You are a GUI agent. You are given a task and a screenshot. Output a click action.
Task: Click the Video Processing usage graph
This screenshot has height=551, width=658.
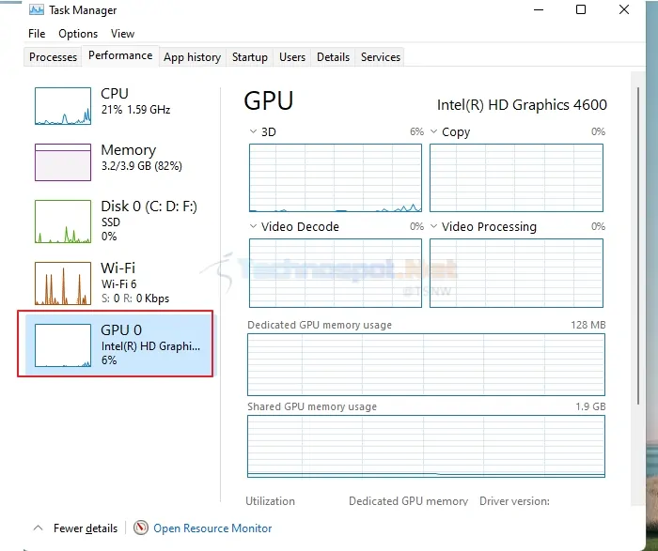[517, 273]
